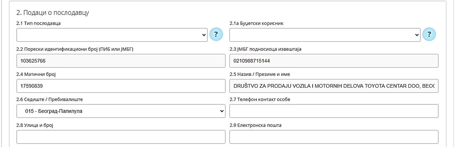Click the empty Улица и број field

coord(121,137)
